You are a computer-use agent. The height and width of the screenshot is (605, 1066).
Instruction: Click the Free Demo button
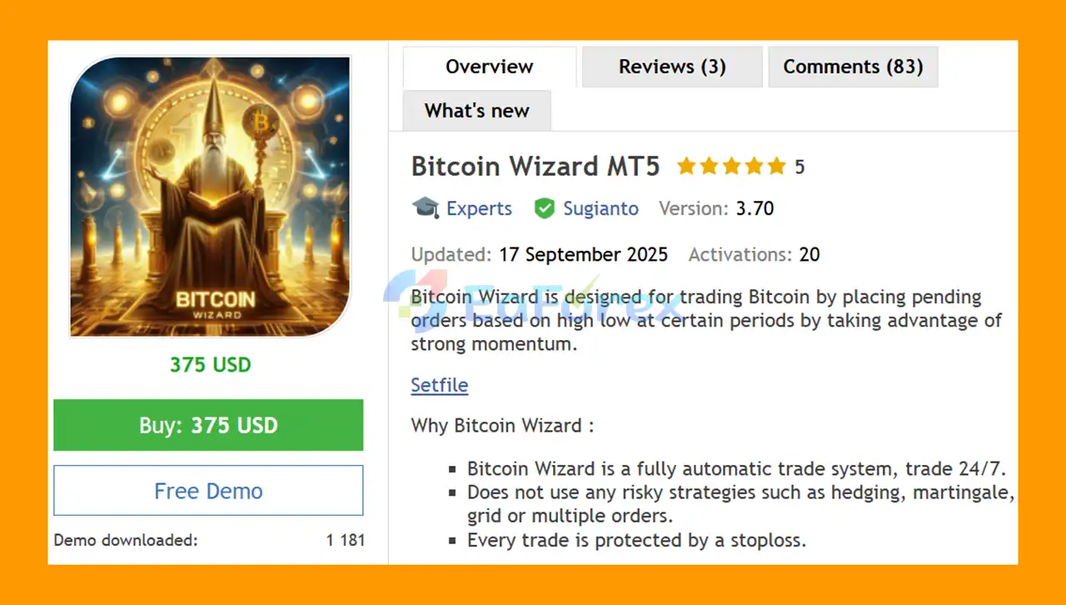tap(208, 491)
